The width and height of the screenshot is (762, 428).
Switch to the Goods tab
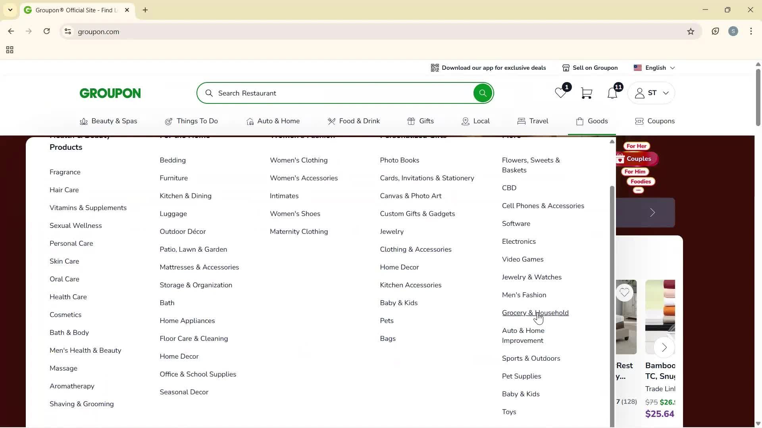click(592, 121)
